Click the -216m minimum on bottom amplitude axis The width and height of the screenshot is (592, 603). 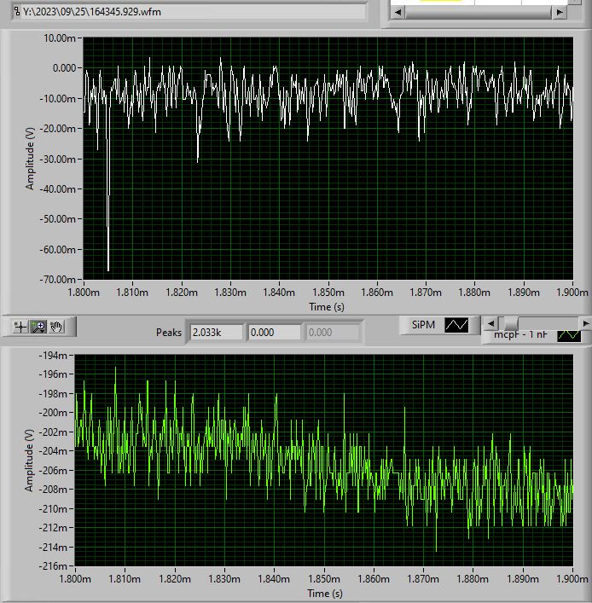click(x=56, y=566)
